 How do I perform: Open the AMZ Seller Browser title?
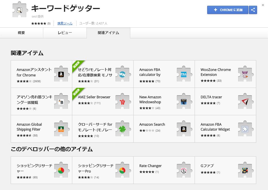(x=94, y=97)
